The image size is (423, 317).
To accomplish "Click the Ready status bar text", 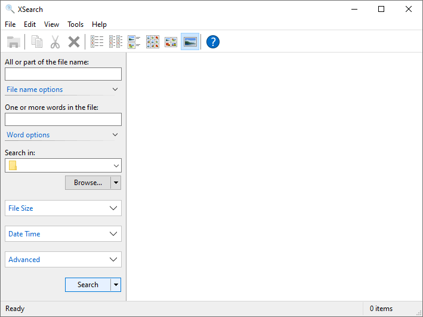I will pyautogui.click(x=15, y=309).
